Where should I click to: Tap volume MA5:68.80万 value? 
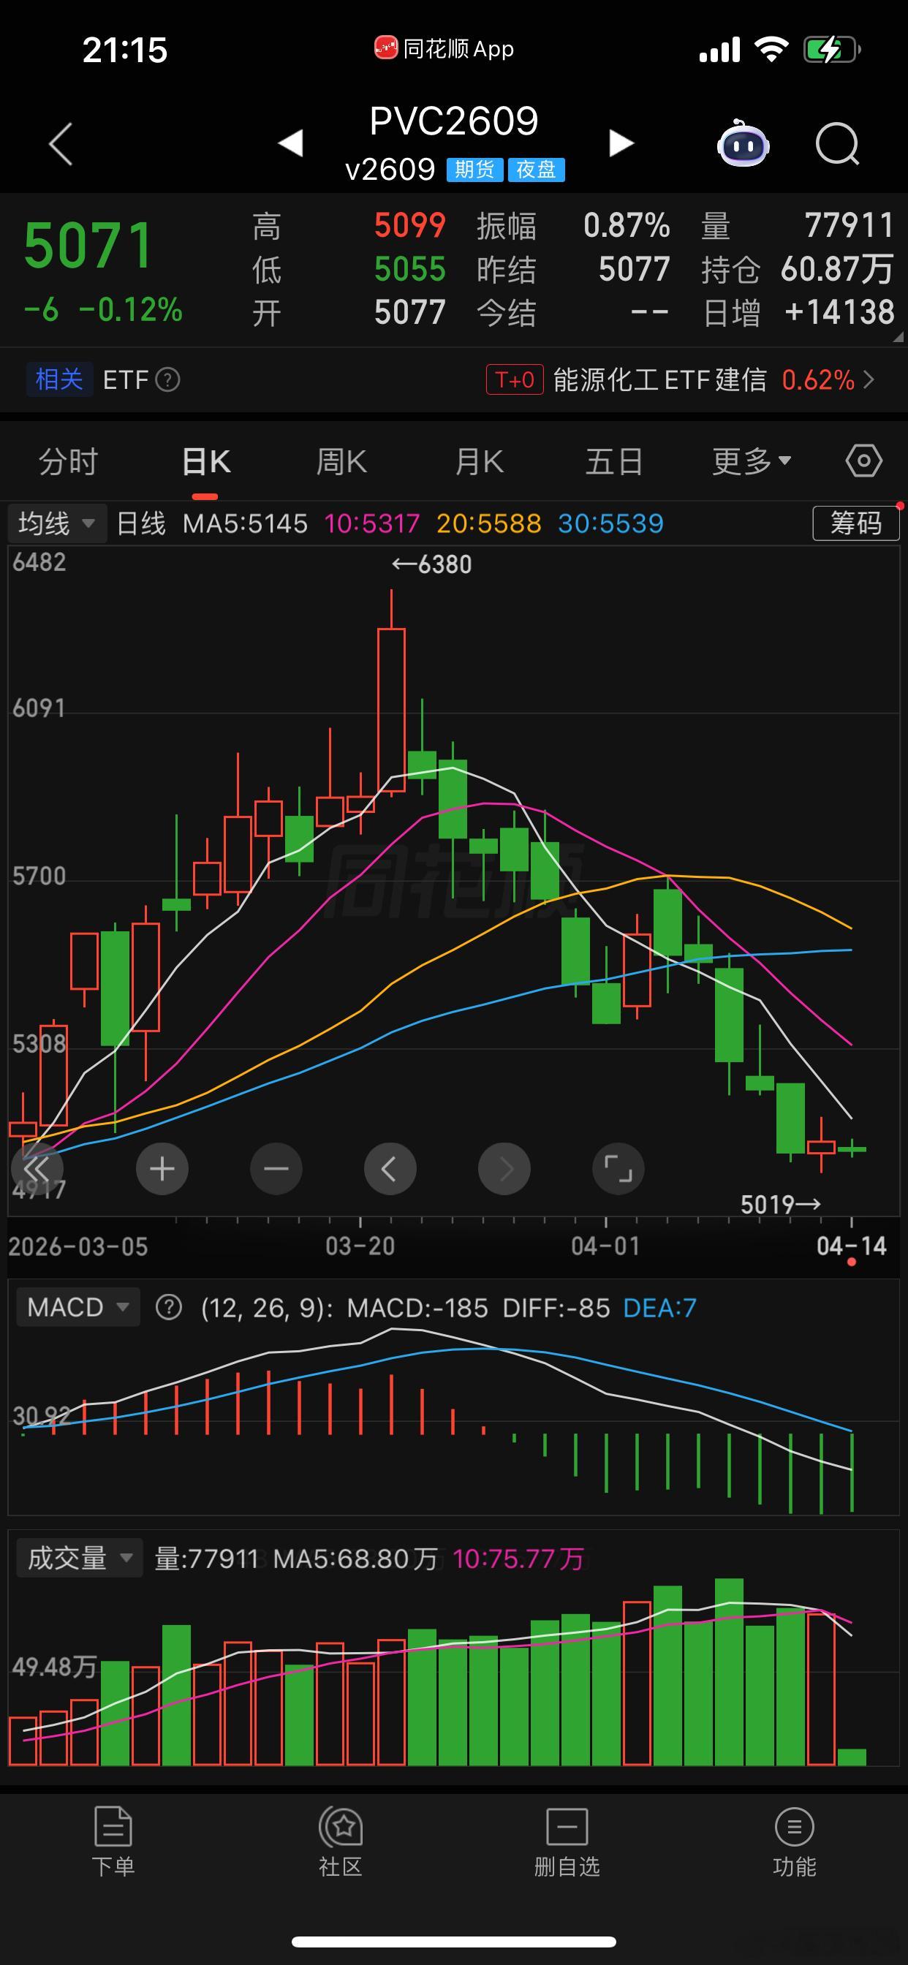coord(355,1559)
